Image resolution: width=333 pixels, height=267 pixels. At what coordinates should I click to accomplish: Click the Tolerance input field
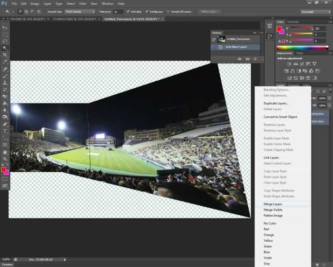coord(118,11)
